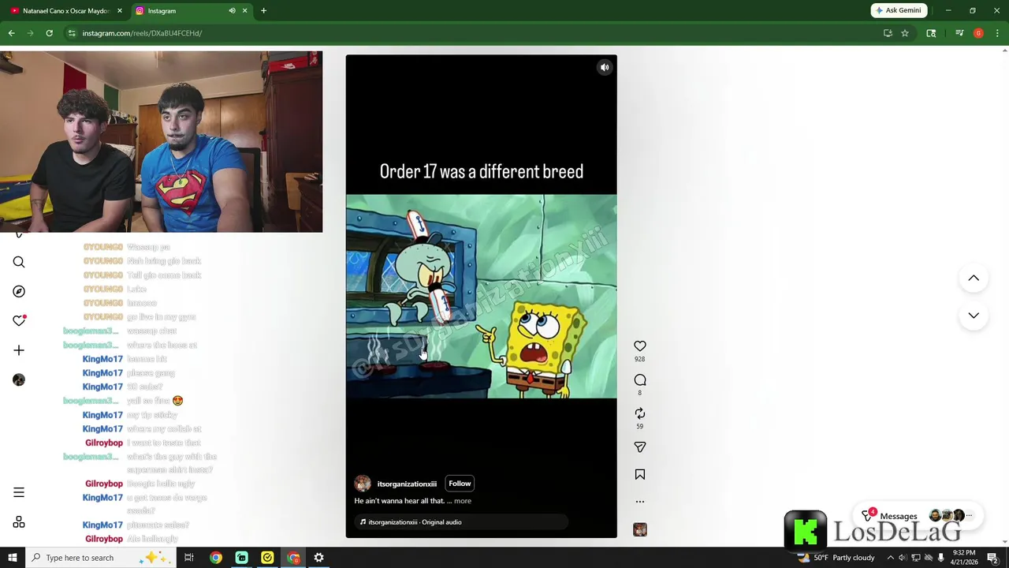Click the audio thumbnail below the options
The width and height of the screenshot is (1009, 568).
640,530
